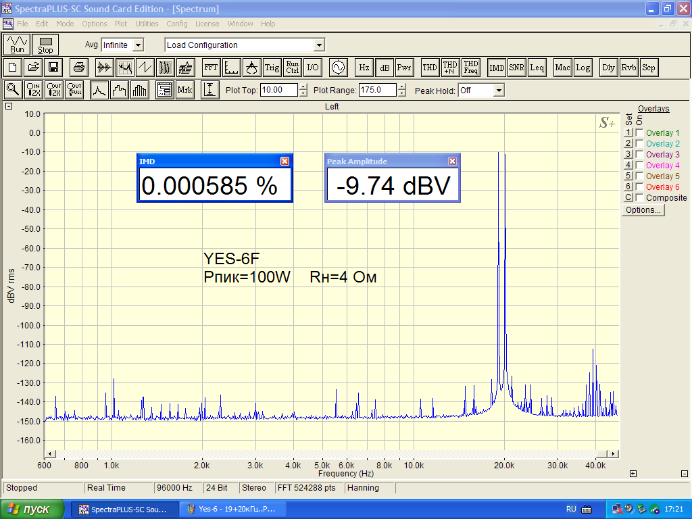This screenshot has height=519, width=692.
Task: Toggle the SNR measurement button
Action: (517, 68)
